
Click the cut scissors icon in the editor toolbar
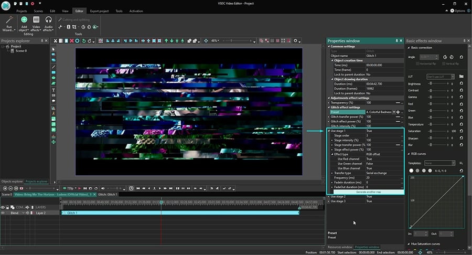pos(56,40)
